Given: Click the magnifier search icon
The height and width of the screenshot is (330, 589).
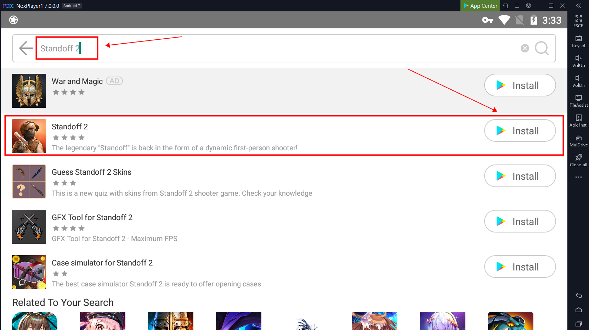Looking at the screenshot, I should 542,48.
